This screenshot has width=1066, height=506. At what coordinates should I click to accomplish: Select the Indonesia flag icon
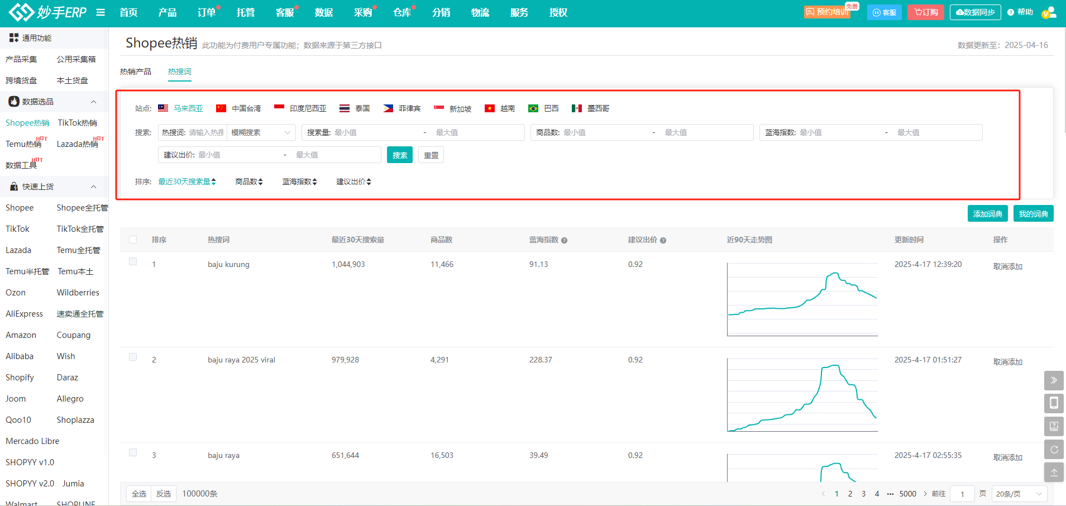coord(279,108)
